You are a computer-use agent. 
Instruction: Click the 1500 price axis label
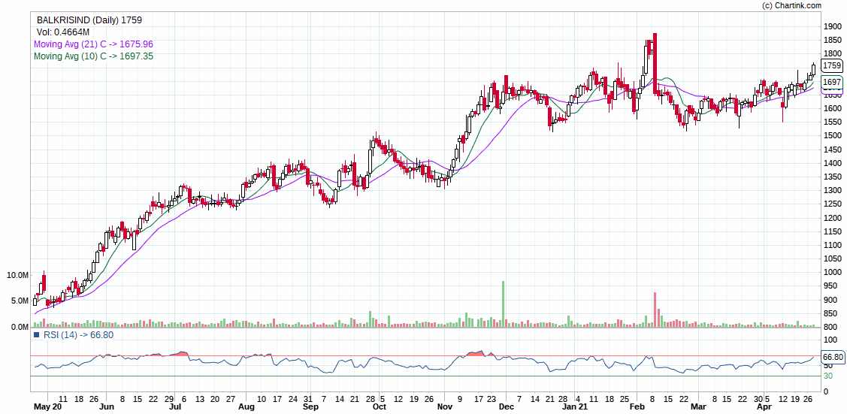[833, 136]
